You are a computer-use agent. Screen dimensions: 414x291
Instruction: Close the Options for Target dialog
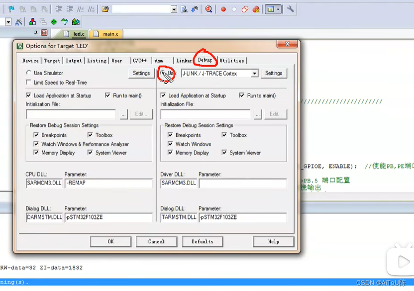[x=287, y=44]
